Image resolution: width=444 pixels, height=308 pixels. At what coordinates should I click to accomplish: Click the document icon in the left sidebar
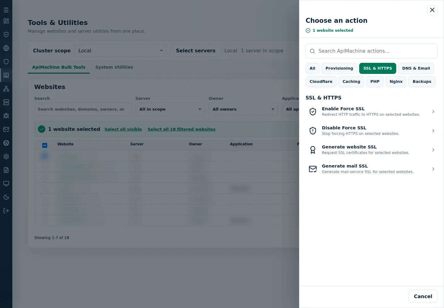6,170
